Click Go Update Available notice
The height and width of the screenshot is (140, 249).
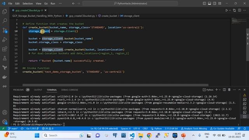[222, 129]
